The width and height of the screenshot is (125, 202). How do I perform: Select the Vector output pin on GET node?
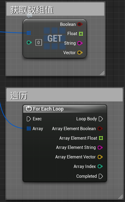coord(80,53)
